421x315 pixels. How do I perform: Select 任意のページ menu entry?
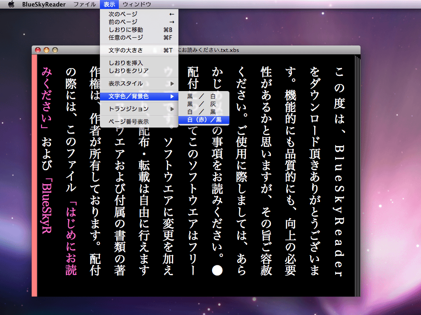point(139,37)
